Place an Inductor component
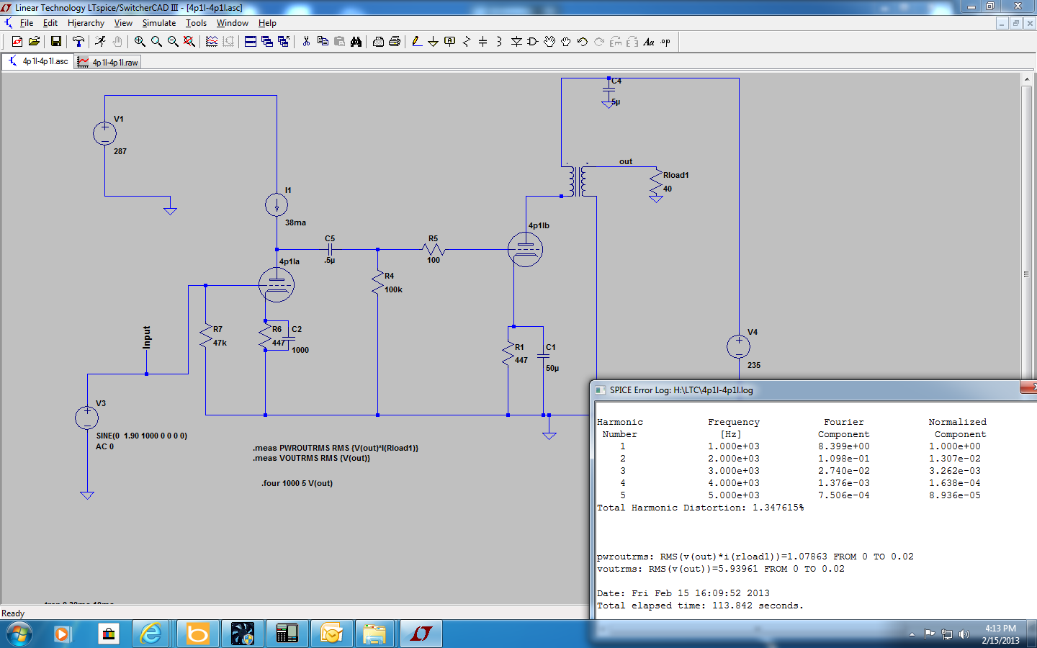This screenshot has height=648, width=1037. click(x=499, y=42)
